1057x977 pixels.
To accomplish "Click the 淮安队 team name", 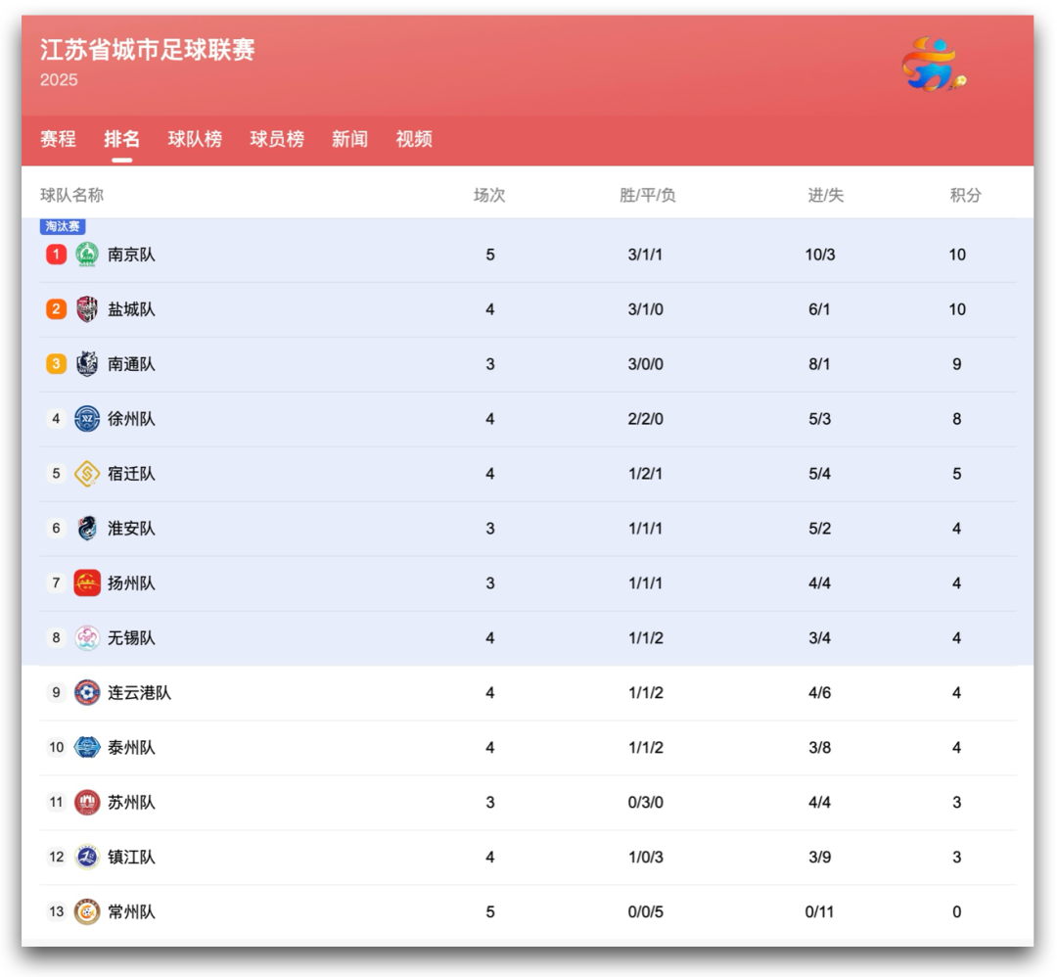I will (x=131, y=528).
